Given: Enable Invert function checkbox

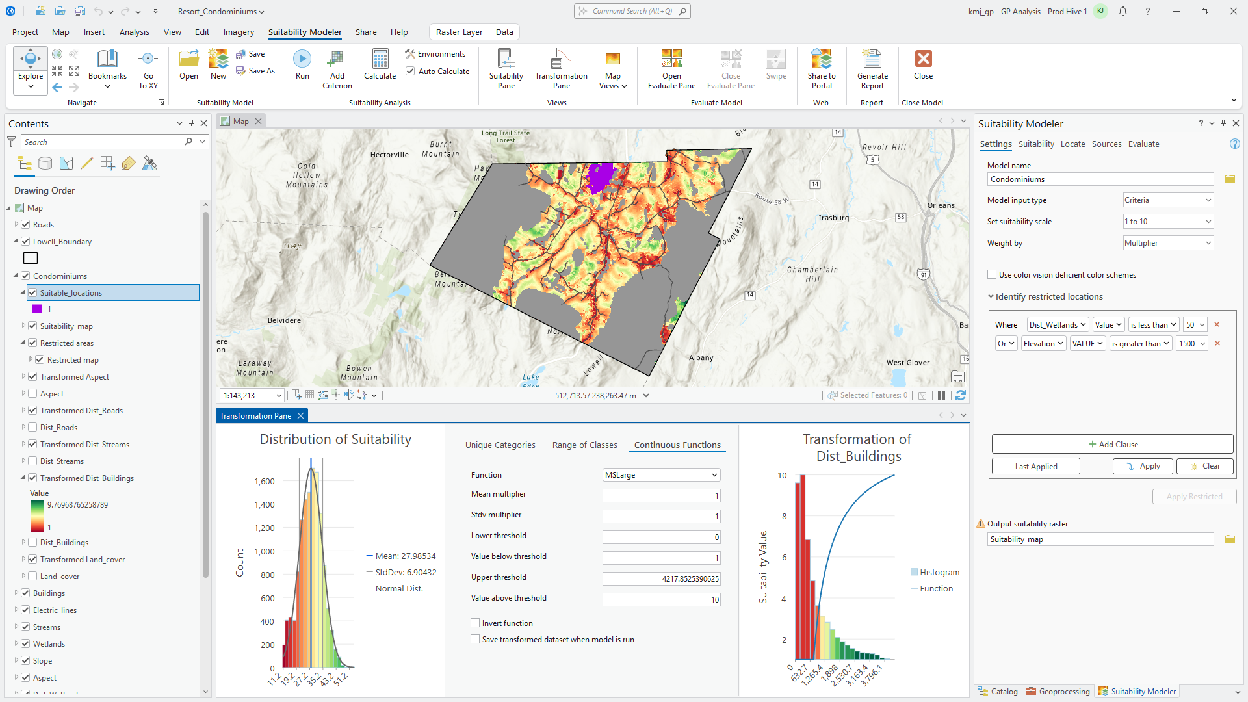Looking at the screenshot, I should tap(475, 623).
